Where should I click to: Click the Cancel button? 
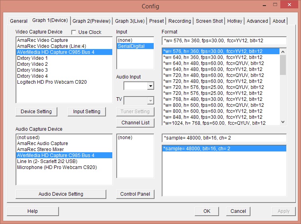[238, 211]
